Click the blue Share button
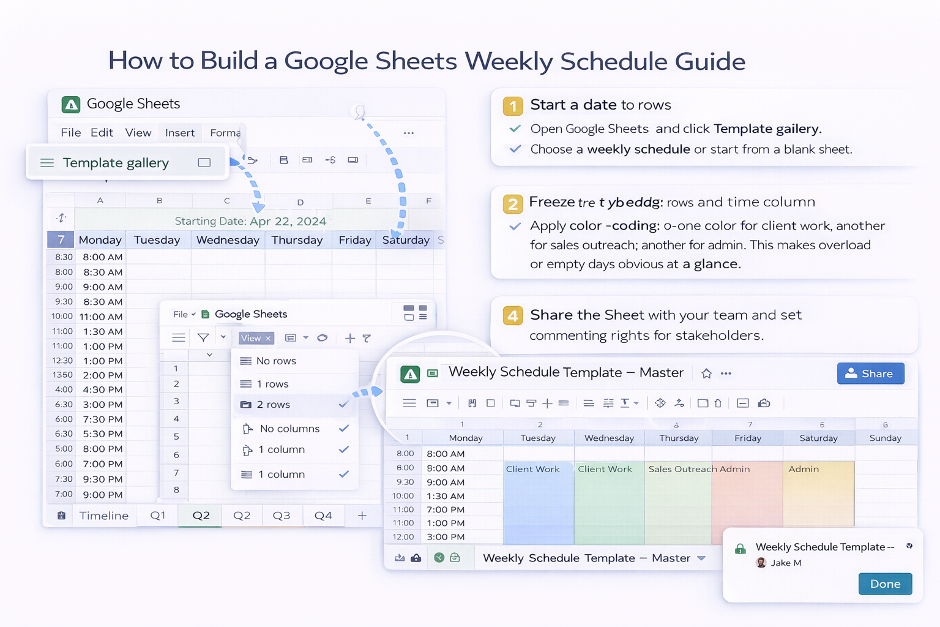 pos(870,374)
